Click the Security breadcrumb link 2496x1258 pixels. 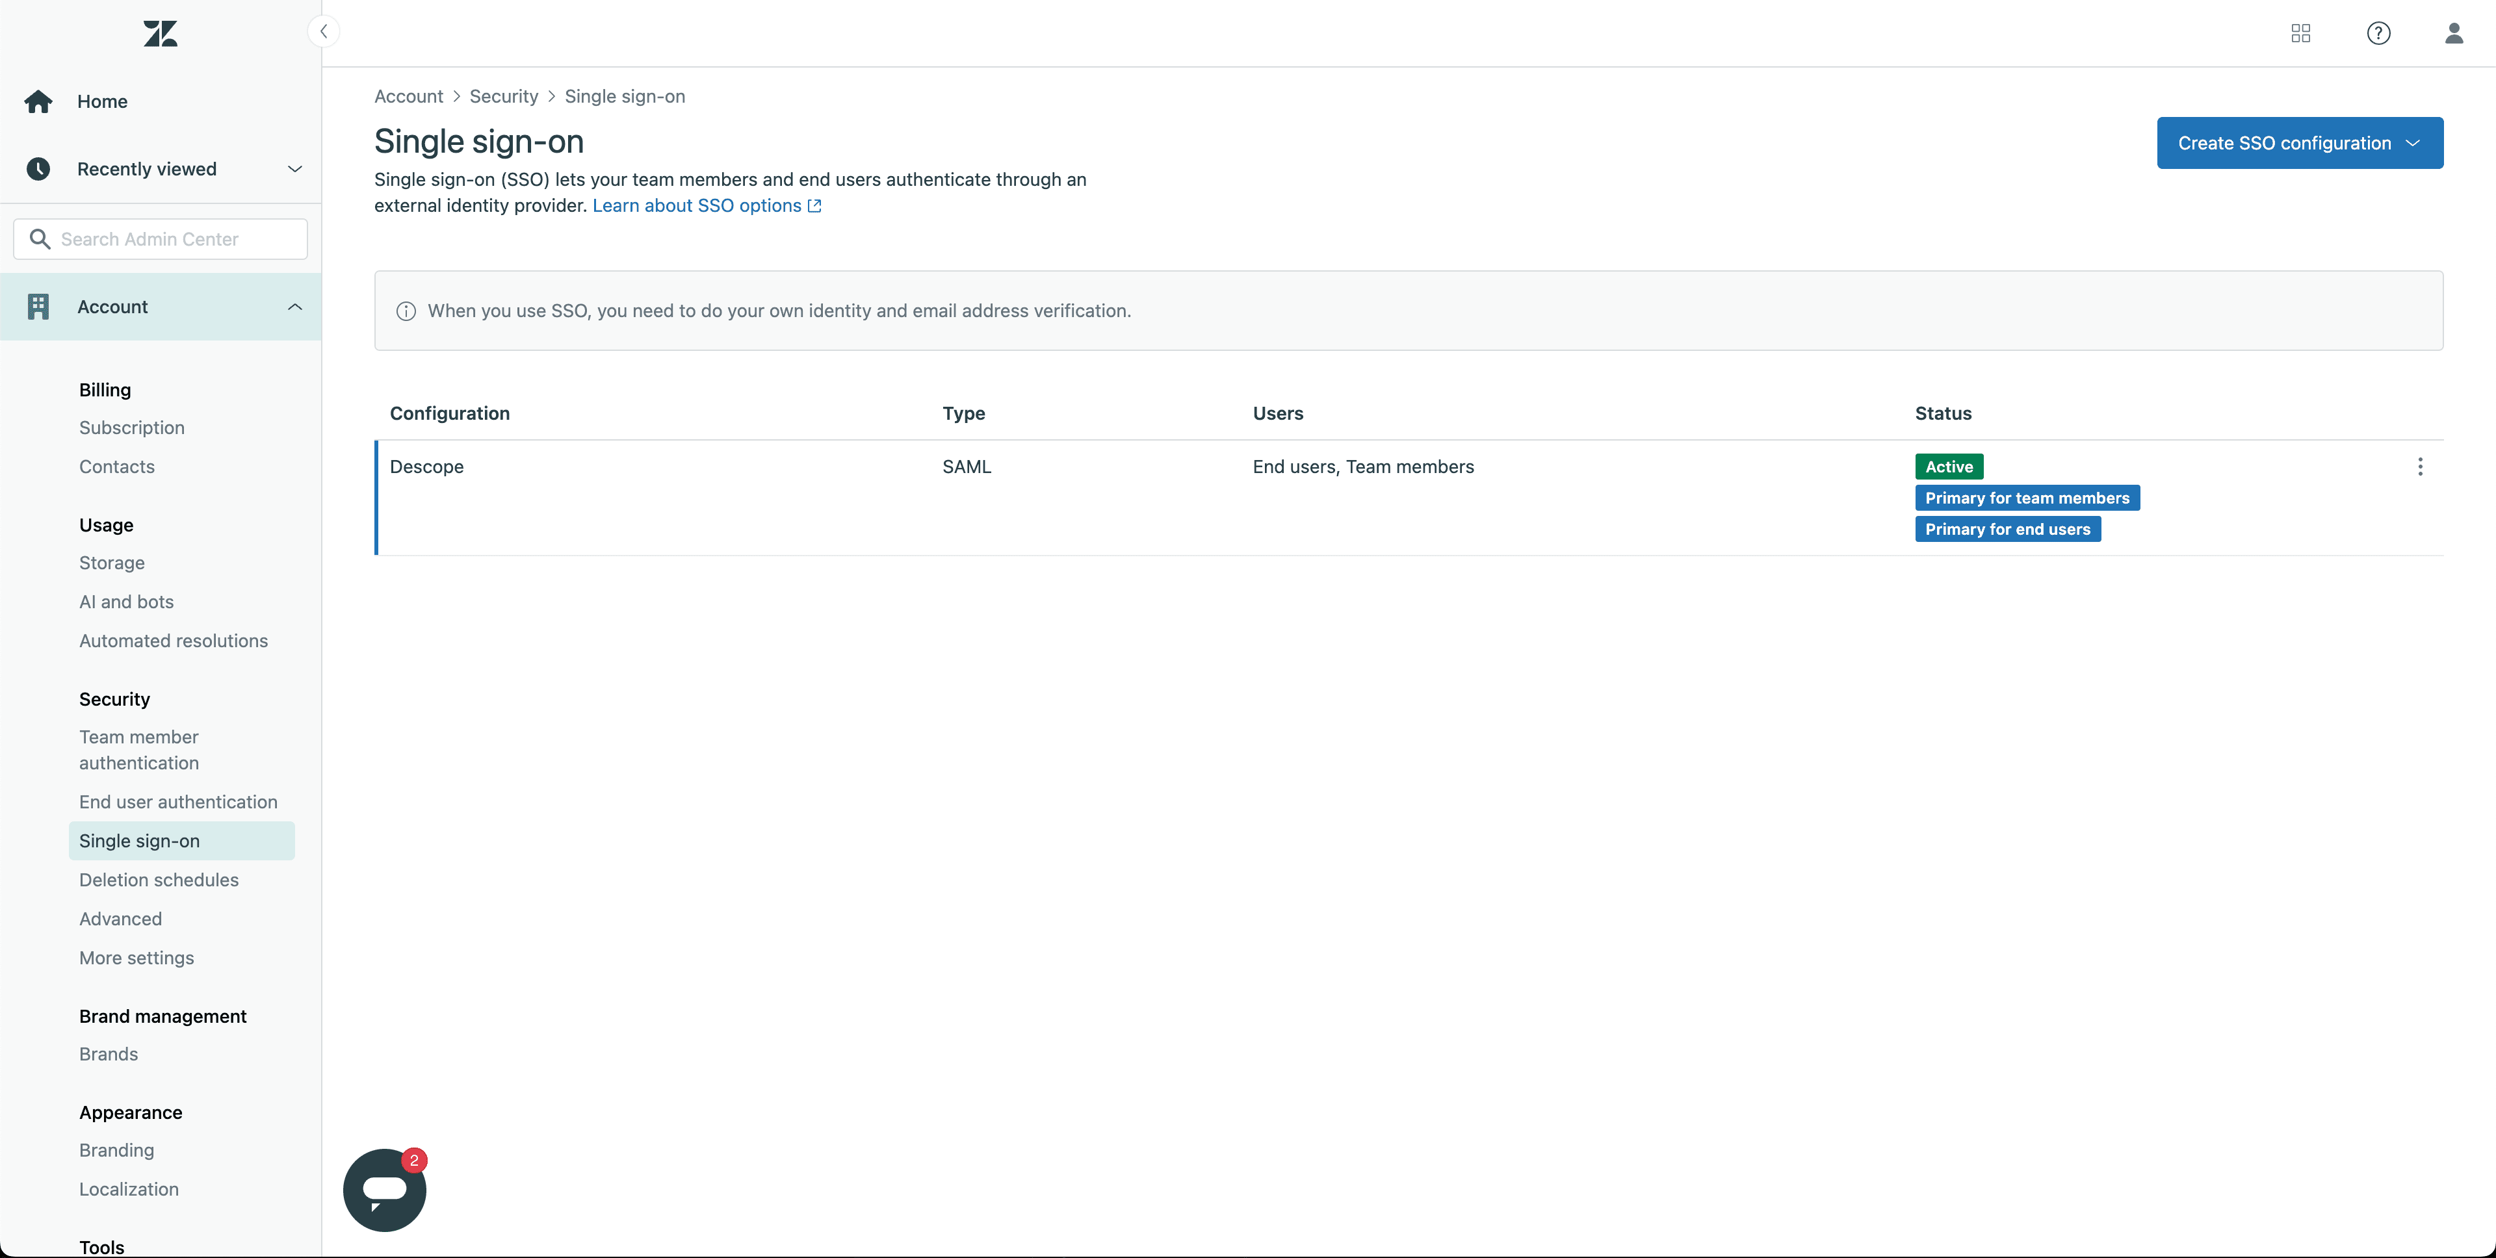pos(504,96)
